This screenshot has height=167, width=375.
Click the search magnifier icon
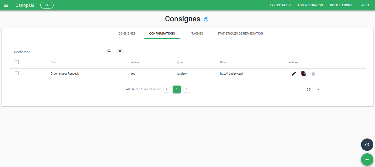(x=109, y=51)
